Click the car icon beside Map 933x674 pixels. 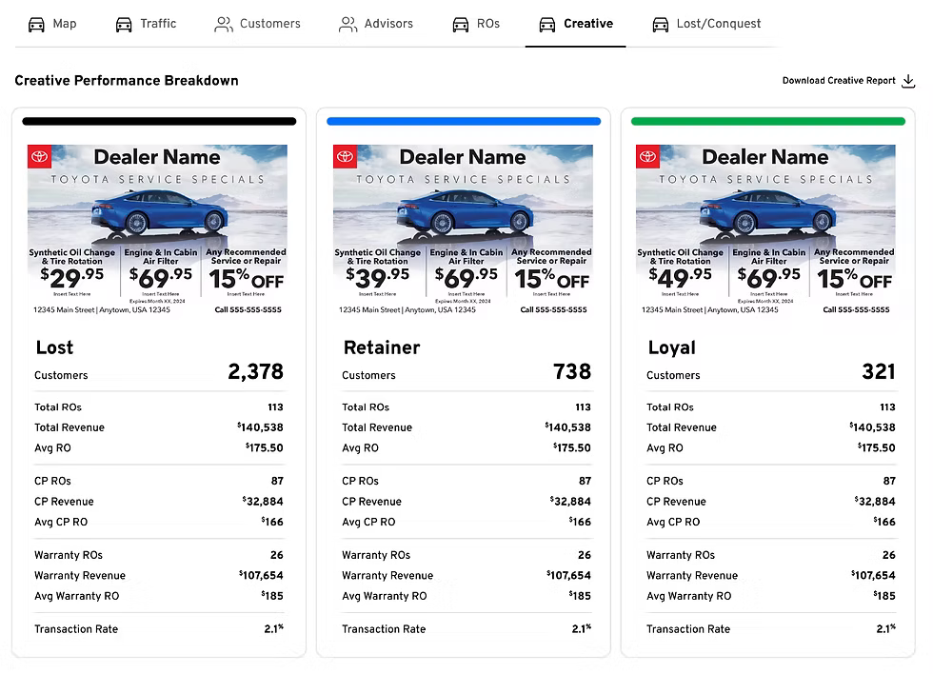coord(36,25)
